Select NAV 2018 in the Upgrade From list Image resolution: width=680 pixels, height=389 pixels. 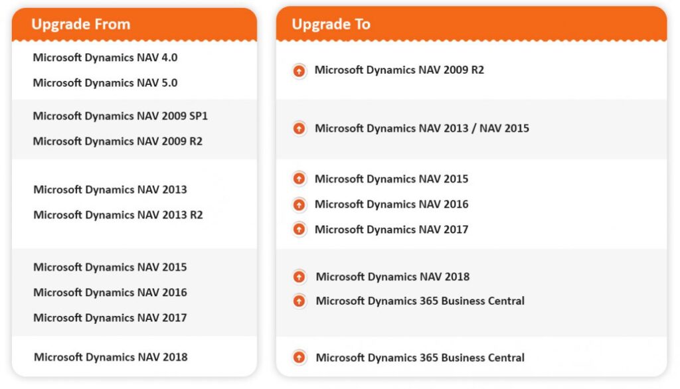point(111,357)
